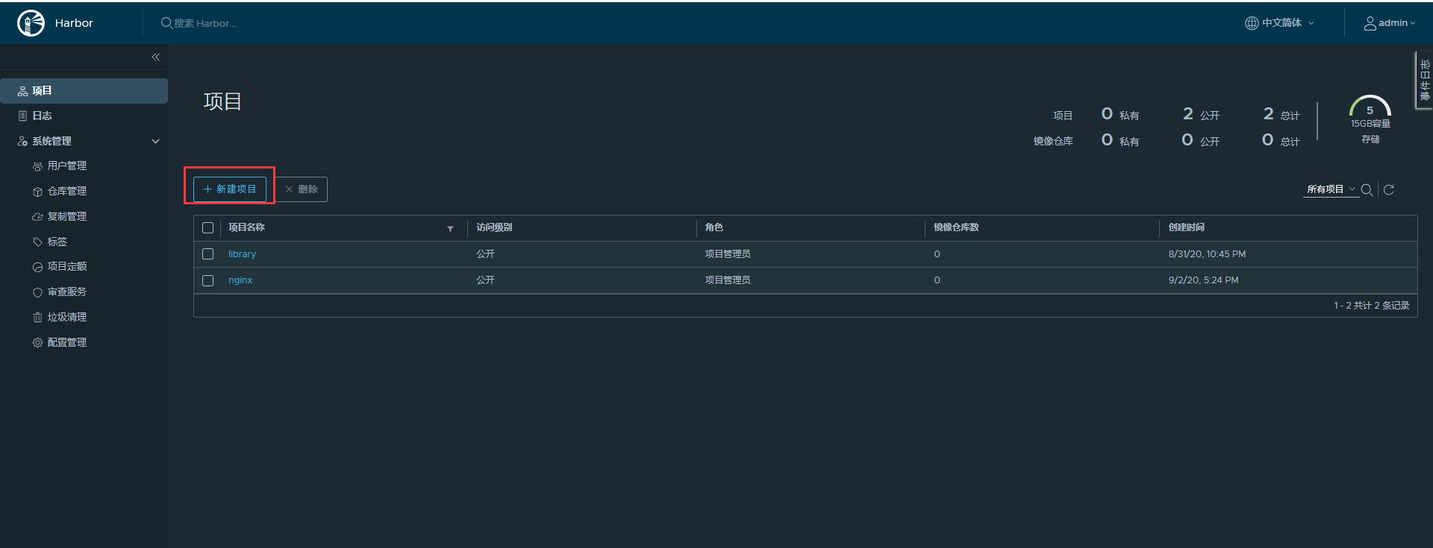
Task: Open the 中文简体 language dropdown
Action: pyautogui.click(x=1280, y=23)
